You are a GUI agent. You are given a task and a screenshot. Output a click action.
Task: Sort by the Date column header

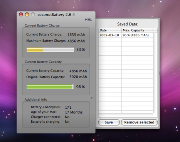[110, 30]
